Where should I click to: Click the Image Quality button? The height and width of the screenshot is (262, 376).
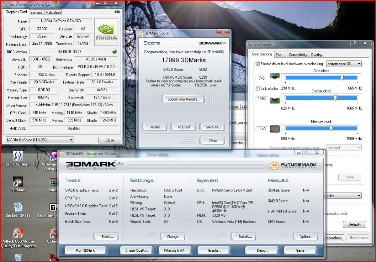click(x=137, y=250)
